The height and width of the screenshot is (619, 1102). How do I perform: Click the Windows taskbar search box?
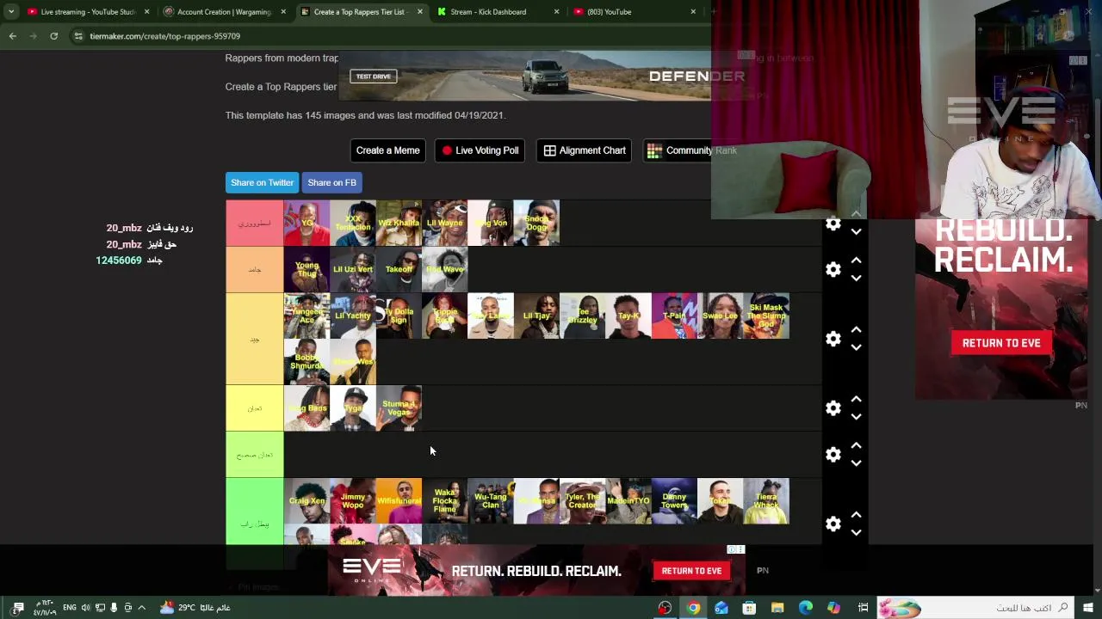tap(975, 608)
